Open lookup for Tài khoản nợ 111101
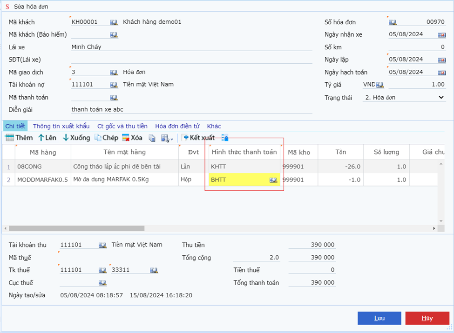 point(114,85)
